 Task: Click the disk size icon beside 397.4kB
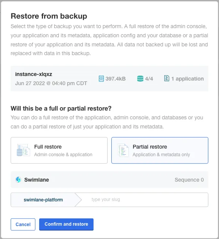[101, 79]
